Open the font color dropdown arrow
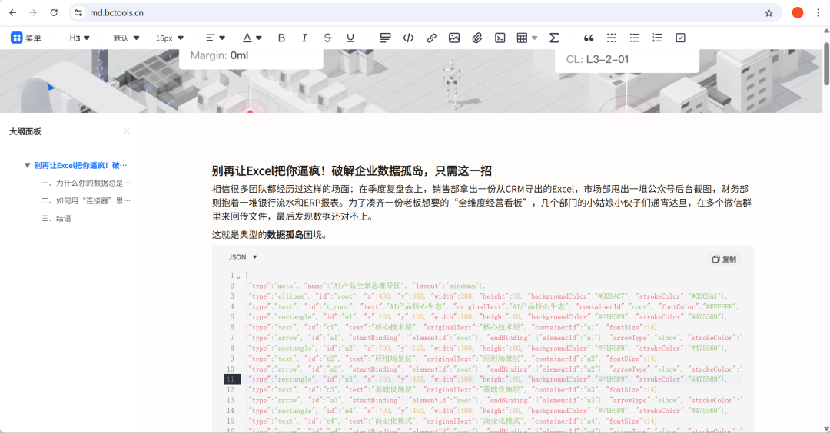 coord(259,38)
